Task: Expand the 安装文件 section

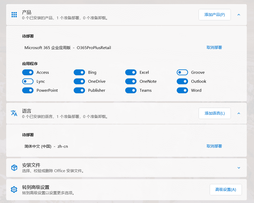Action: (x=239, y=168)
